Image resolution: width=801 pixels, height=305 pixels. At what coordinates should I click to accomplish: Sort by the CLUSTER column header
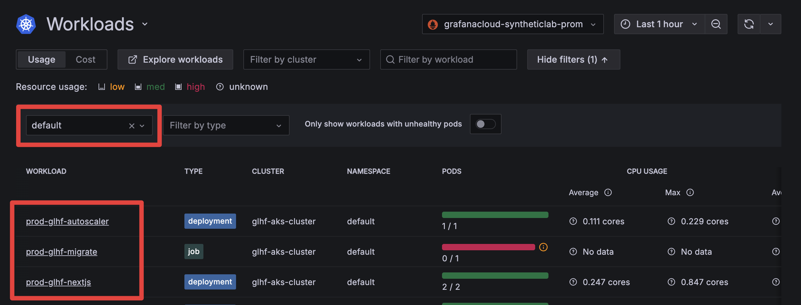coord(268,171)
